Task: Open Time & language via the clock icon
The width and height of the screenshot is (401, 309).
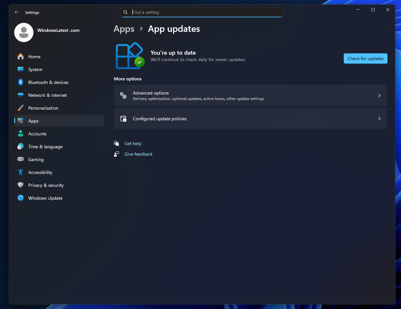Action: pyautogui.click(x=21, y=147)
